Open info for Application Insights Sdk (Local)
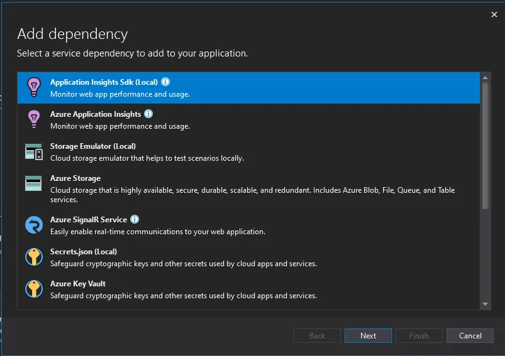This screenshot has width=505, height=356. pyautogui.click(x=165, y=82)
